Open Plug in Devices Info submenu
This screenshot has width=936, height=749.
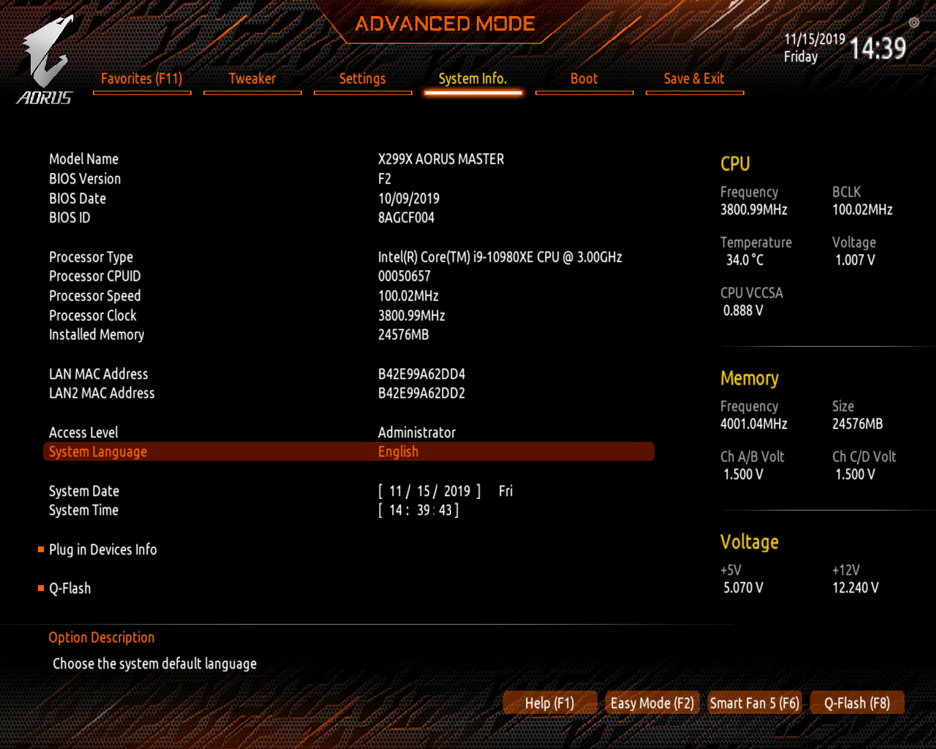tap(103, 549)
